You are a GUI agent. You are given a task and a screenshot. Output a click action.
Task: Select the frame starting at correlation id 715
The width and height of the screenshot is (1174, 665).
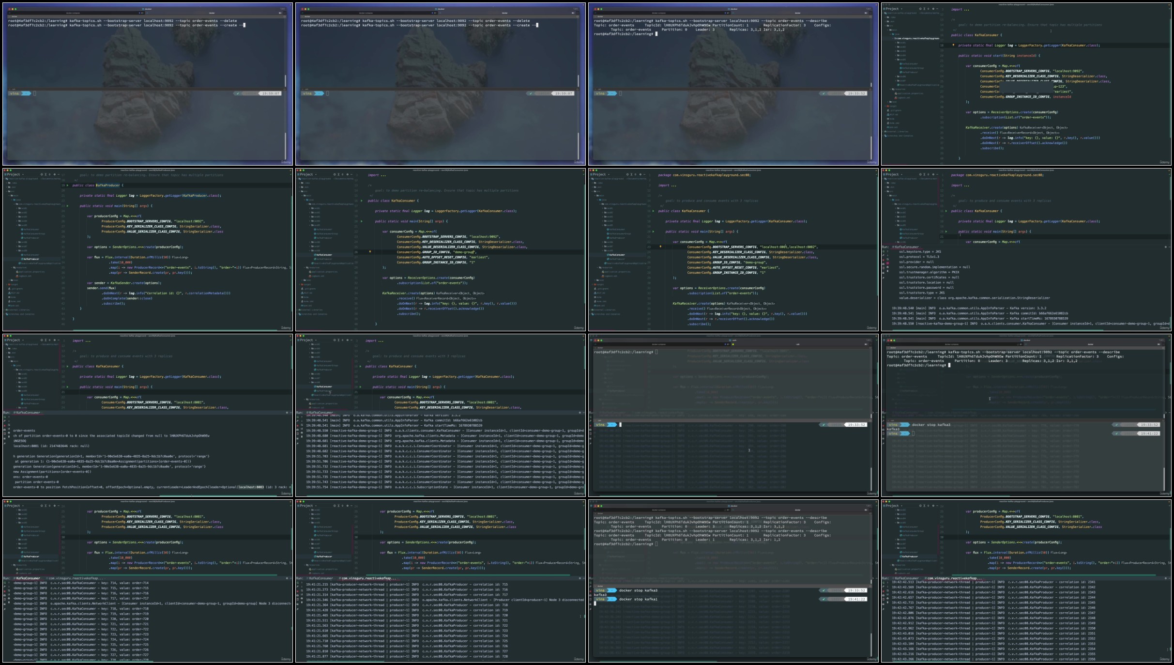click(x=441, y=581)
